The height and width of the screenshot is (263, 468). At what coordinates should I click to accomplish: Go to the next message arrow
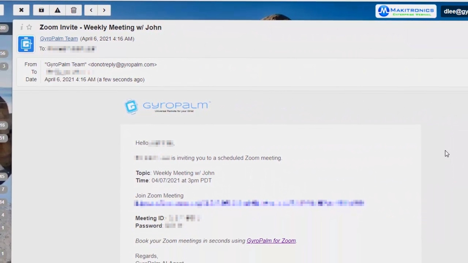point(104,10)
